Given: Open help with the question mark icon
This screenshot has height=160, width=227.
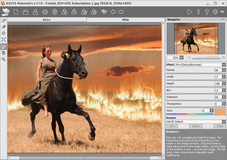Looking at the screenshot, I should tap(207, 12).
